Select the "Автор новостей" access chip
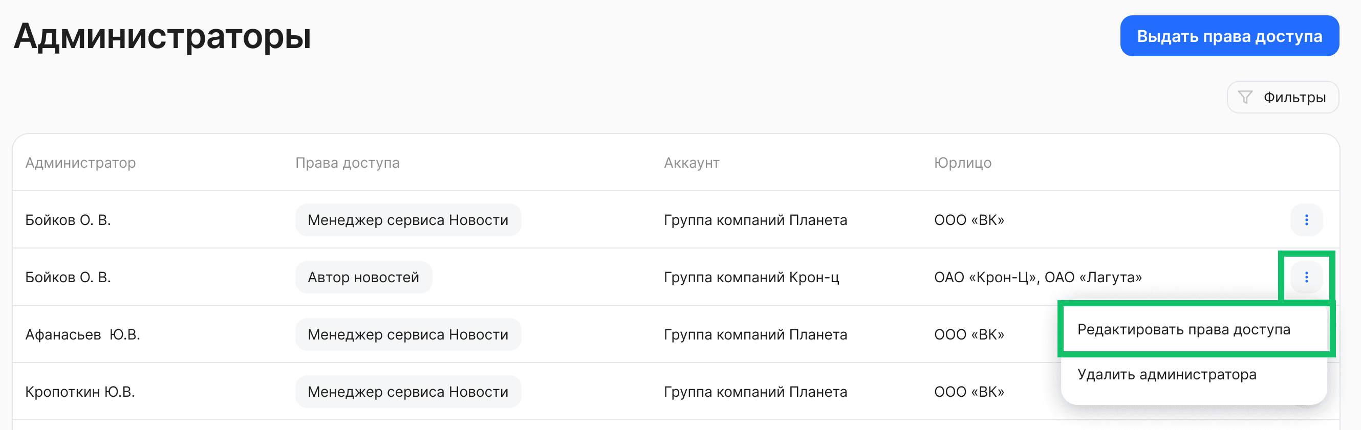Image resolution: width=1361 pixels, height=430 pixels. (363, 277)
